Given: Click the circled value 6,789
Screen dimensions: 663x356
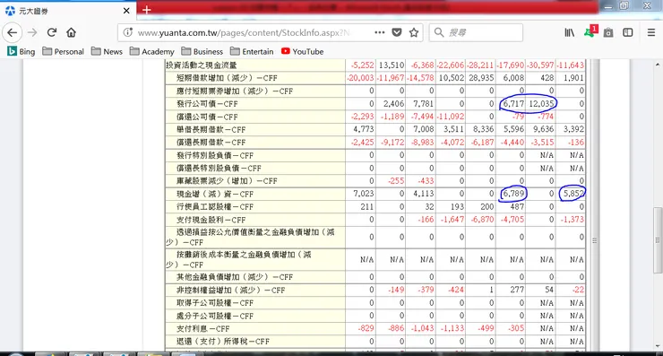Looking at the screenshot, I should point(512,194).
